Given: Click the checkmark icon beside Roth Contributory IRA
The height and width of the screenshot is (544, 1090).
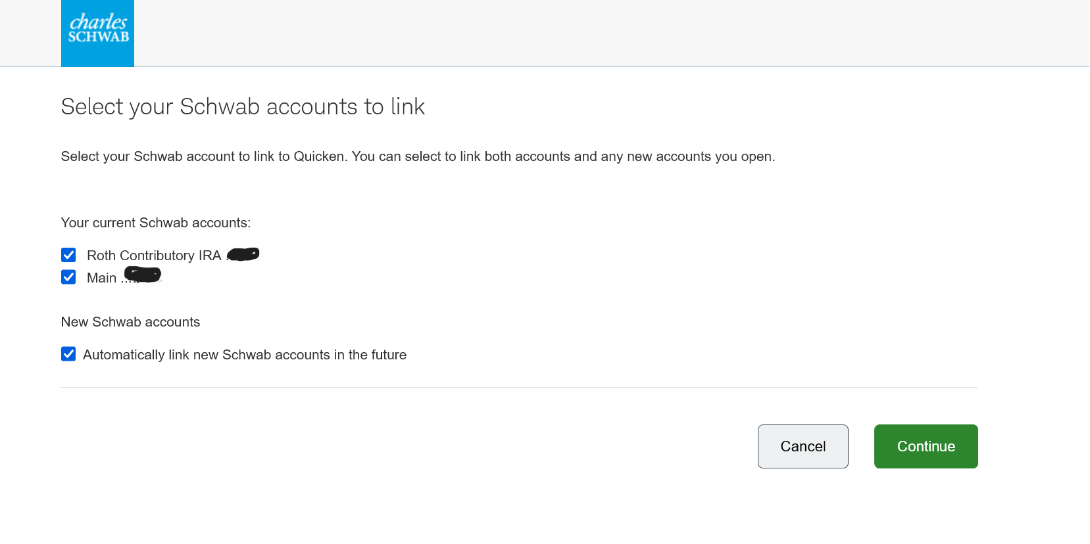Looking at the screenshot, I should click(x=68, y=255).
